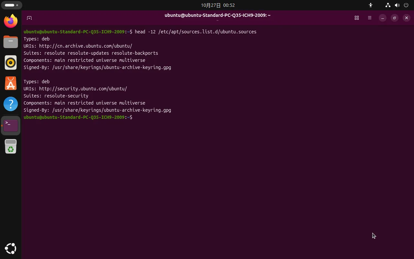The height and width of the screenshot is (259, 414).
Task: Open the Ubuntu App Center
Action: (11, 84)
